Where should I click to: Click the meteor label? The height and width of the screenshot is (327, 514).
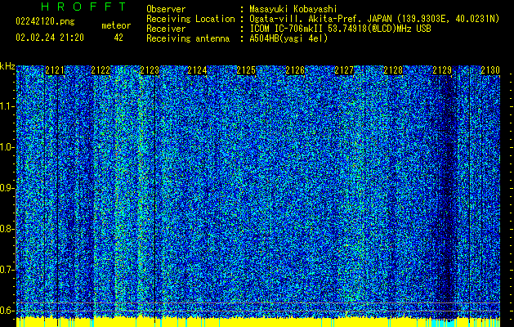pyautogui.click(x=116, y=25)
